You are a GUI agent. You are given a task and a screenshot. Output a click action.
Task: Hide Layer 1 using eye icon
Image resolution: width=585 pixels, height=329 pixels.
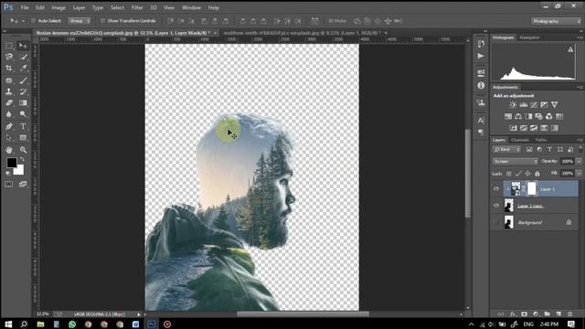[496, 189]
